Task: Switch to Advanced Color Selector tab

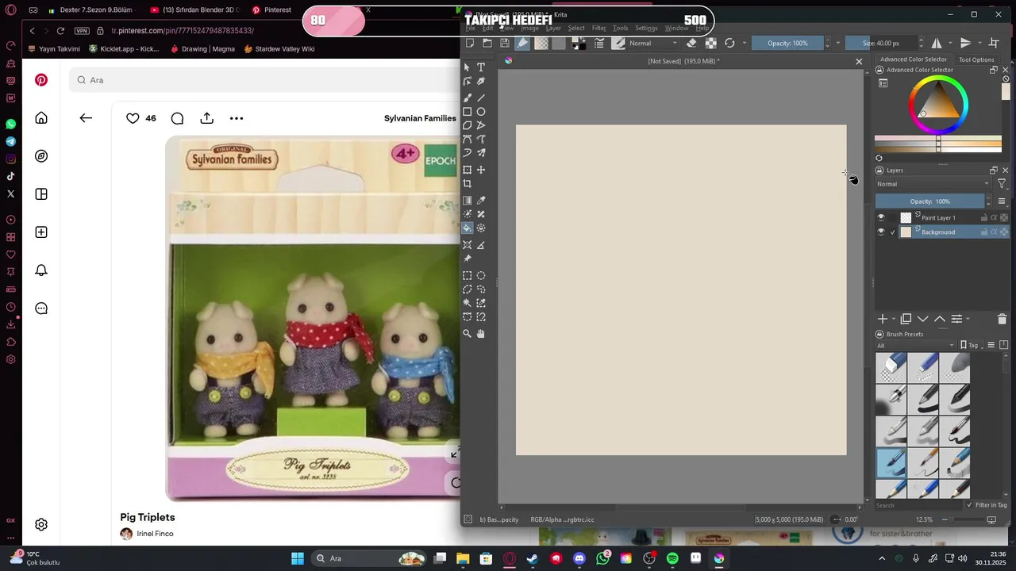Action: tap(913, 59)
